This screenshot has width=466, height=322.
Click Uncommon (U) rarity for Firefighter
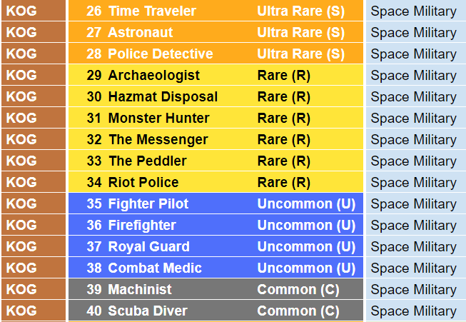(x=306, y=225)
